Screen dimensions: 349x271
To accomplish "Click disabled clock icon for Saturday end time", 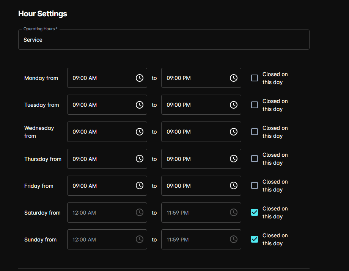I will [x=233, y=212].
